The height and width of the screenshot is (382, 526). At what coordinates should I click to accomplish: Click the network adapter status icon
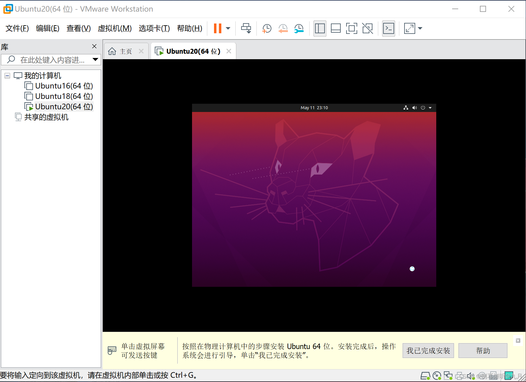click(x=448, y=376)
